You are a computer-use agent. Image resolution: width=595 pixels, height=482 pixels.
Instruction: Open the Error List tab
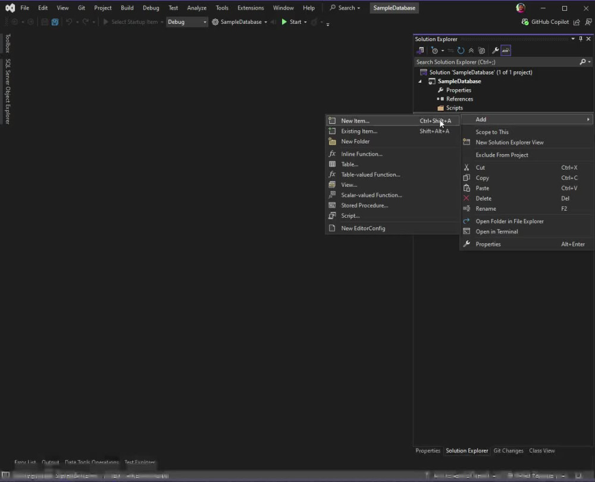[x=25, y=462]
